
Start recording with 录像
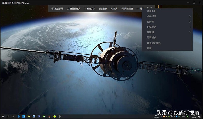103,9
